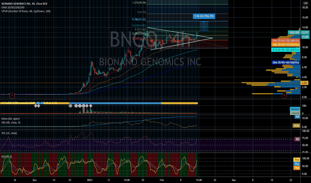The image size is (311, 183).
Task: Click the 0.786(15.22) Fibonacci level label
Action: (139, 19)
